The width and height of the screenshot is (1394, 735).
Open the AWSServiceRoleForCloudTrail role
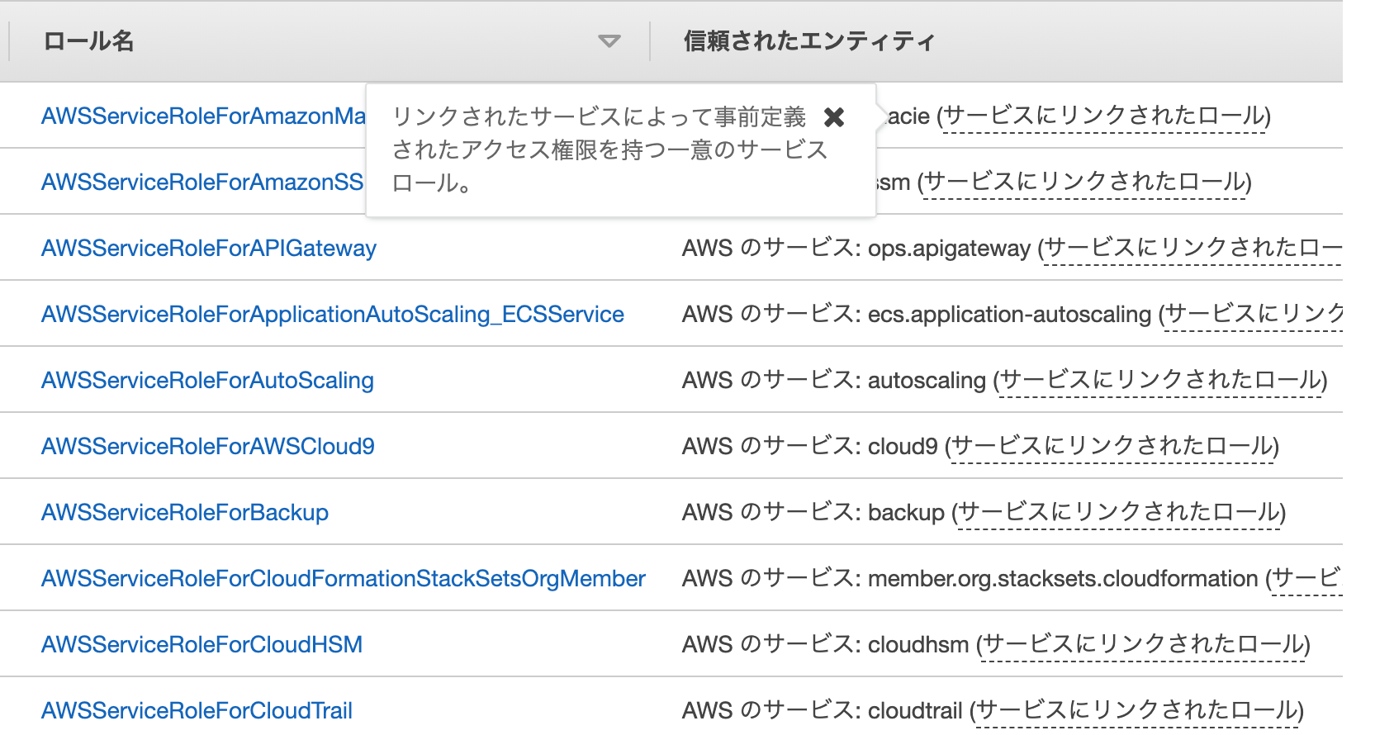click(197, 710)
